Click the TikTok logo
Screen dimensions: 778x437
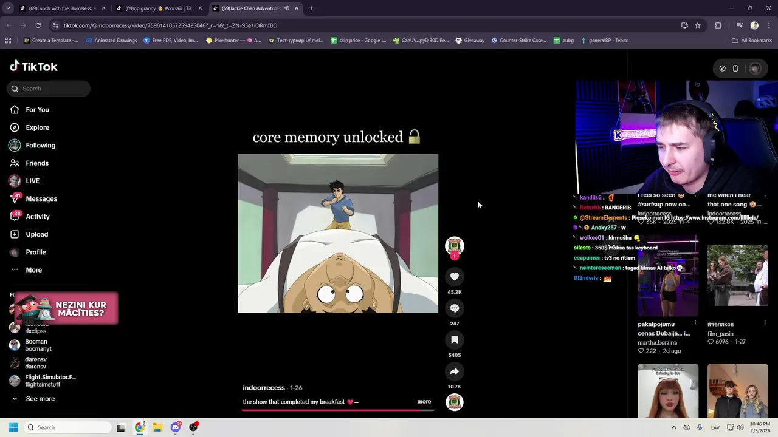click(x=33, y=67)
